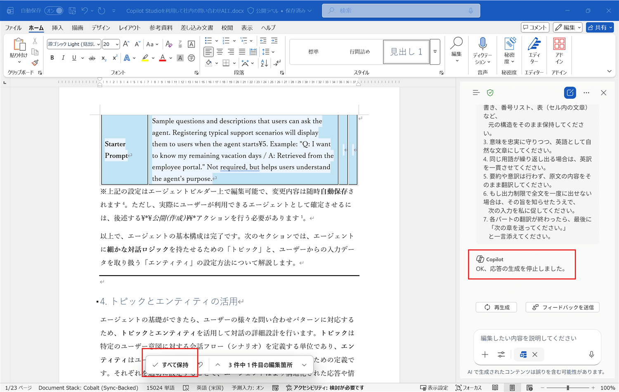Expand the Styles gallery
Image resolution: width=619 pixels, height=392 pixels.
click(435, 52)
